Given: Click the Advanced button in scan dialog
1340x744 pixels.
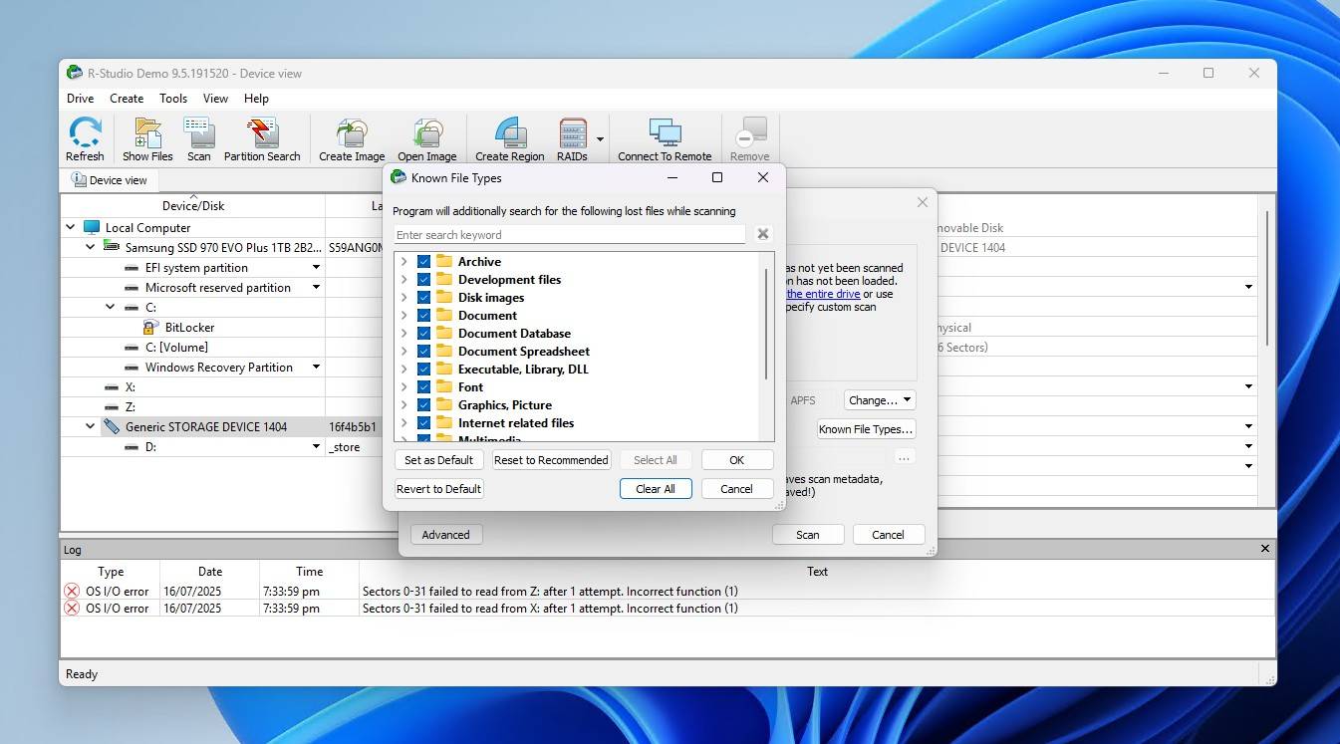Looking at the screenshot, I should (x=445, y=534).
